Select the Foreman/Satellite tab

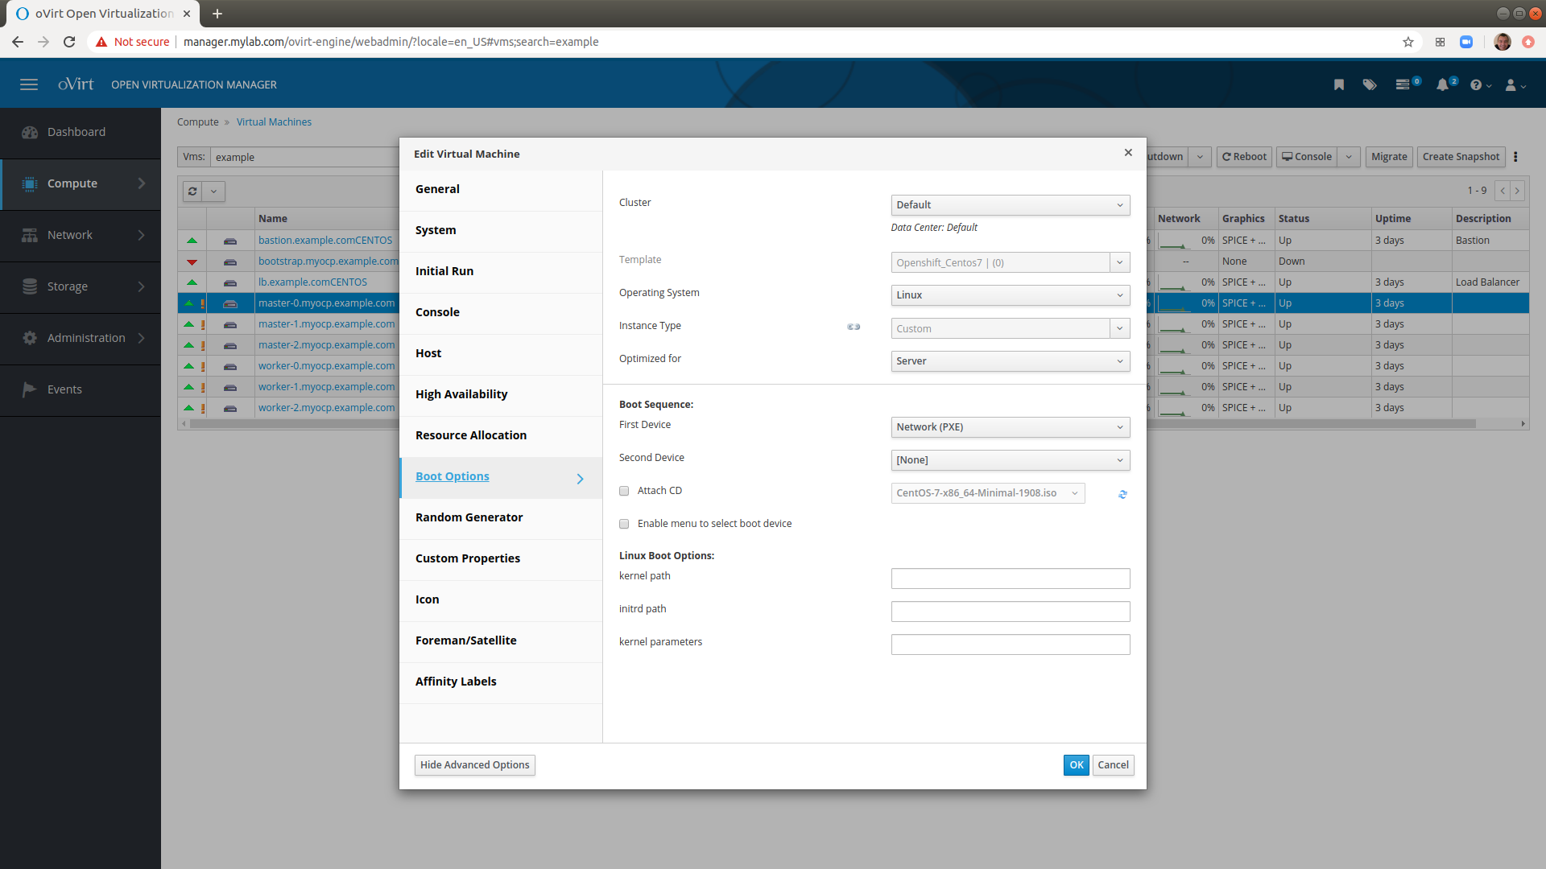click(501, 641)
